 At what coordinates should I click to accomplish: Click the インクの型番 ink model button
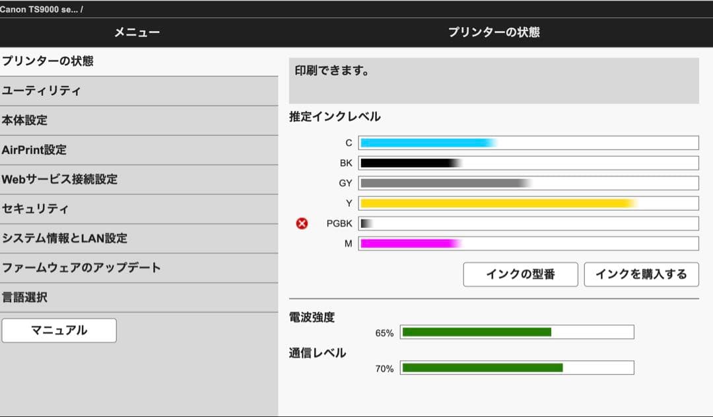coord(521,274)
